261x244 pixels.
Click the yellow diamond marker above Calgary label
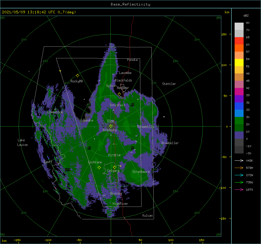click(x=115, y=167)
